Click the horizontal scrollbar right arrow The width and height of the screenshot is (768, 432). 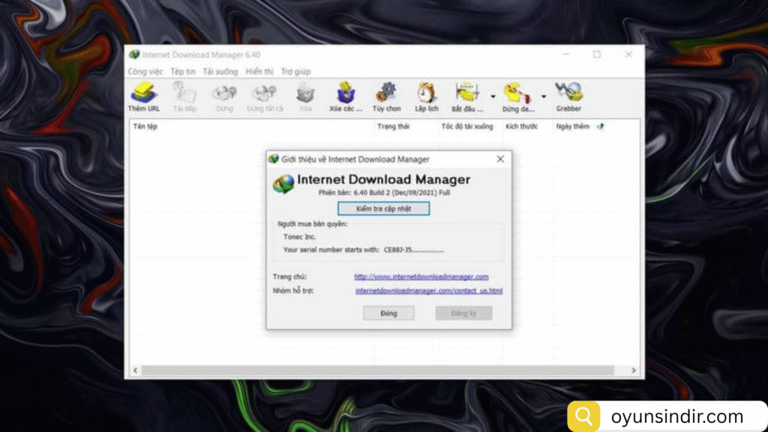tap(634, 370)
